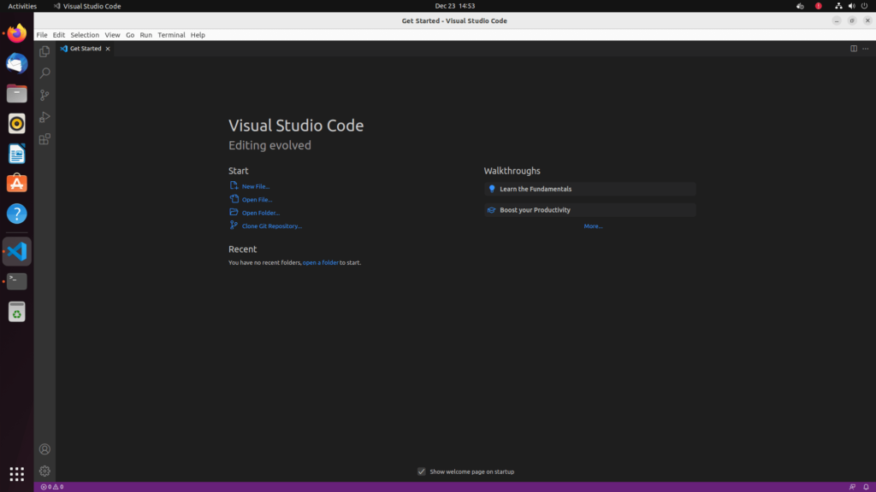Open the Run and Debug view
The image size is (876, 492).
44,117
